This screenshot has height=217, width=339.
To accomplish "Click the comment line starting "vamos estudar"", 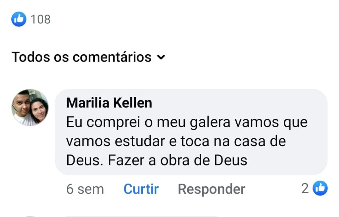I will click(176, 141).
